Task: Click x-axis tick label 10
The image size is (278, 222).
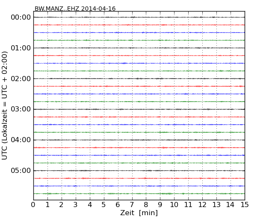Action: [174, 204]
